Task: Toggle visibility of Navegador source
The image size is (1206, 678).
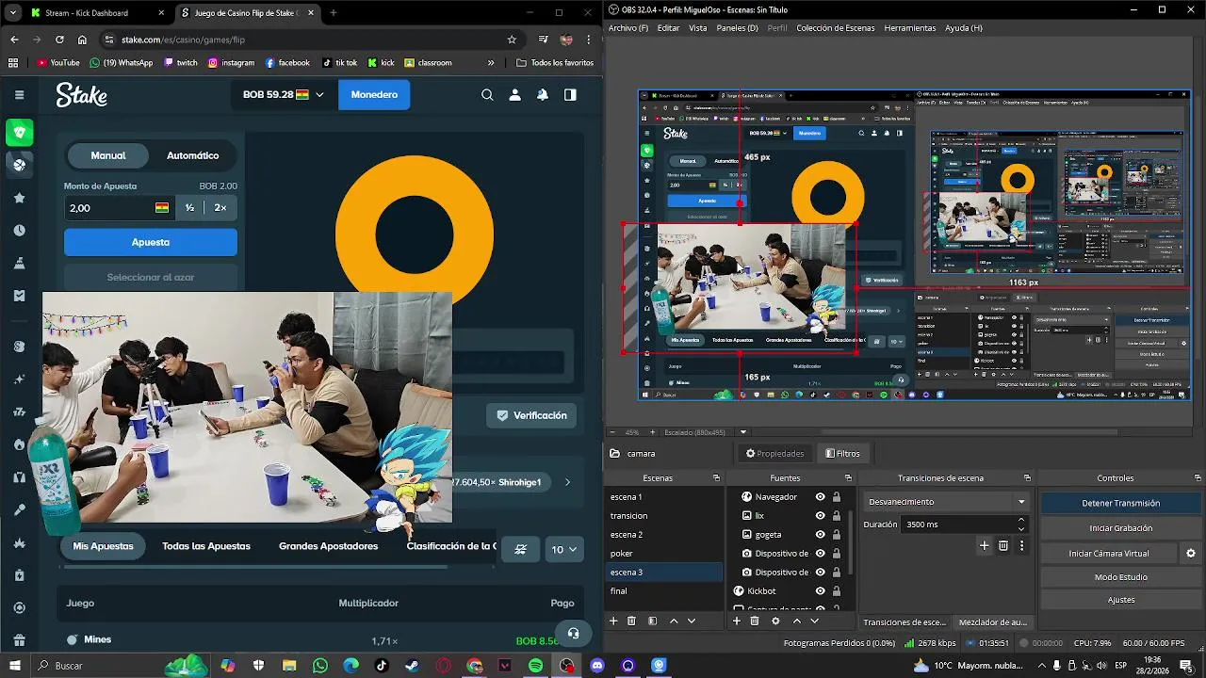Action: click(x=820, y=496)
